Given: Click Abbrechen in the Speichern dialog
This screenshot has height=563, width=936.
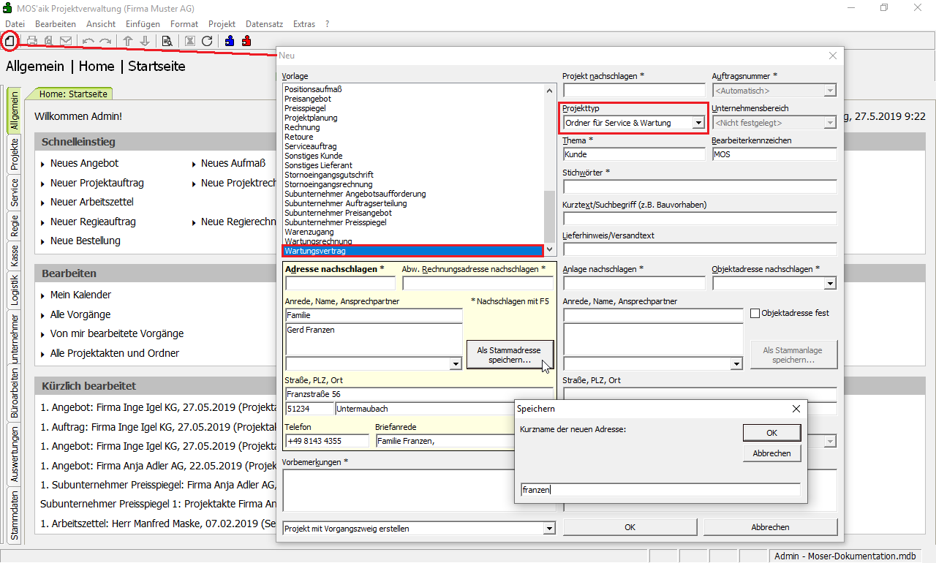Looking at the screenshot, I should [771, 453].
